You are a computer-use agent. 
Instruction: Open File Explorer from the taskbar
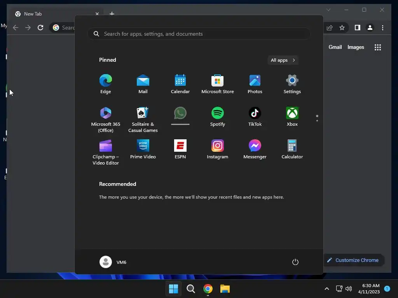point(225,289)
